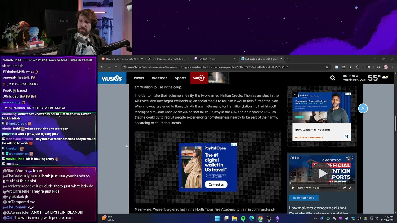The width and height of the screenshot is (397, 223).
Task: Open File Explorer from the taskbar
Action: coord(234,218)
